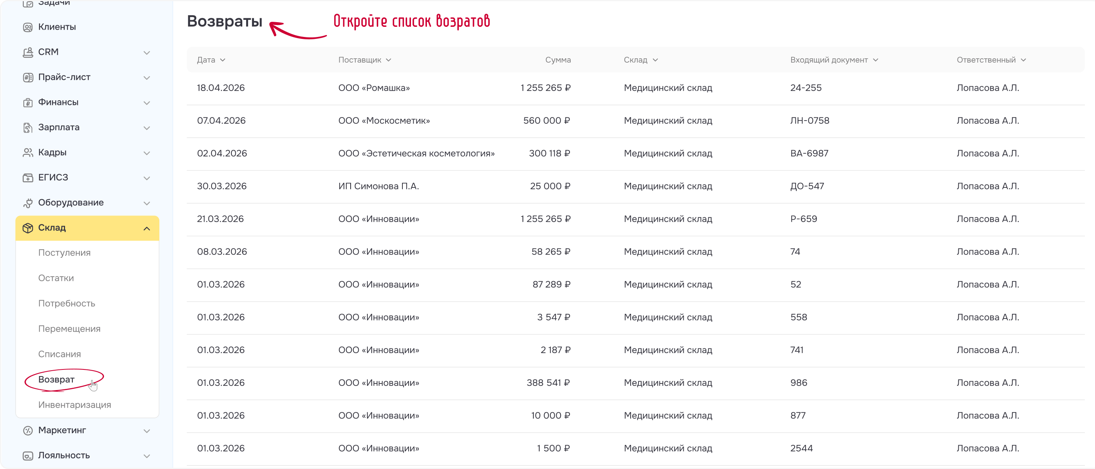Open Поставщик column filter
This screenshot has height=469, width=1095.
tap(365, 60)
